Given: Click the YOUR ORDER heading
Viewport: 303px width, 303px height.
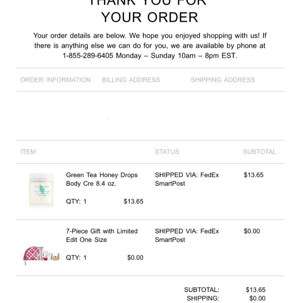Looking at the screenshot, I should point(150,17).
